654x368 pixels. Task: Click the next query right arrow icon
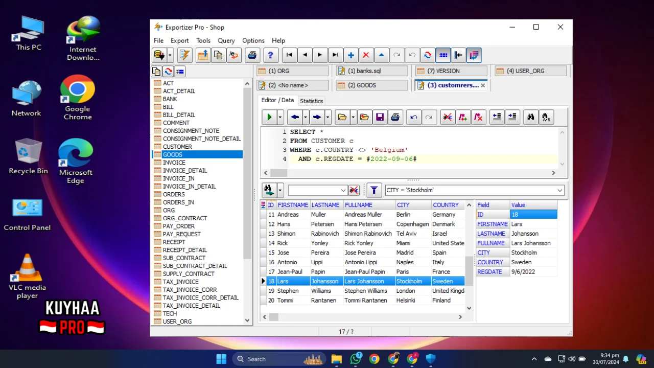tap(317, 117)
